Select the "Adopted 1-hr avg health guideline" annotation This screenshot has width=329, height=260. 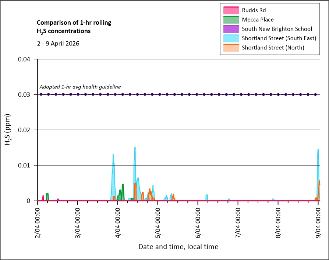(80, 87)
